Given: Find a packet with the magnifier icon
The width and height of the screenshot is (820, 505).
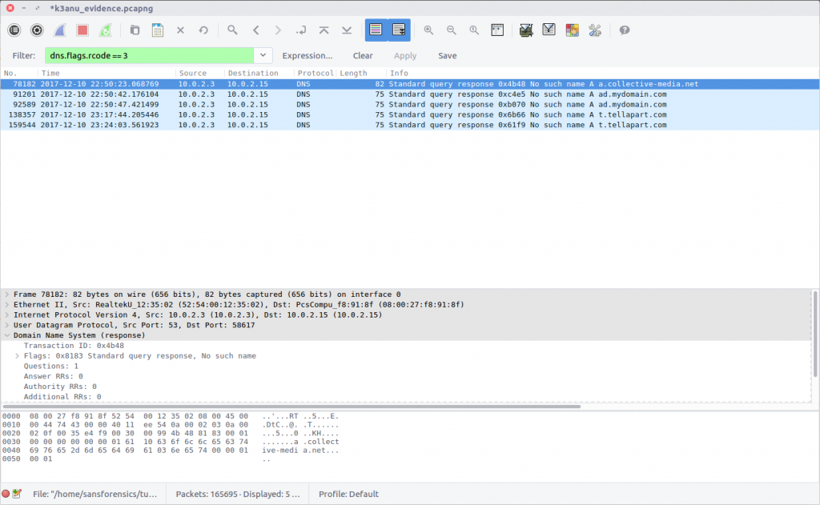Looking at the screenshot, I should point(233,30).
